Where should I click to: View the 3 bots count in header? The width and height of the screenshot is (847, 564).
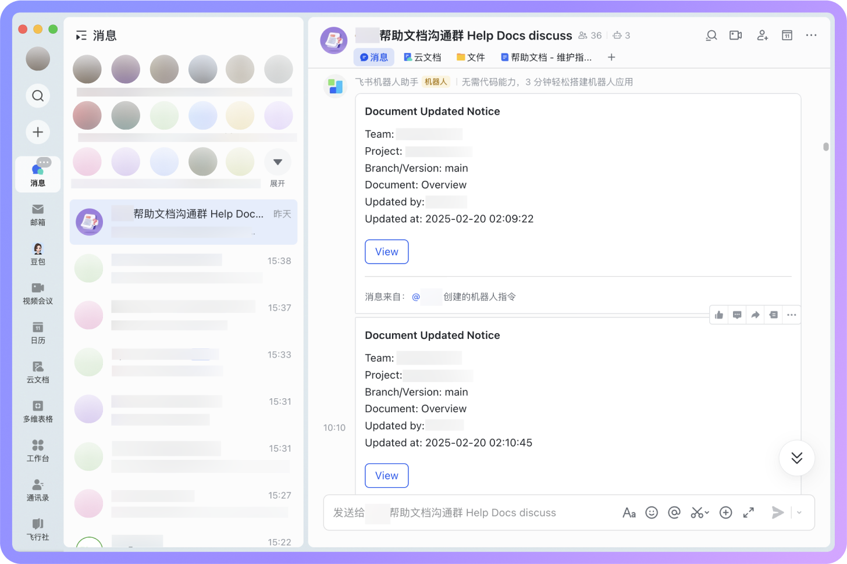pyautogui.click(x=621, y=35)
